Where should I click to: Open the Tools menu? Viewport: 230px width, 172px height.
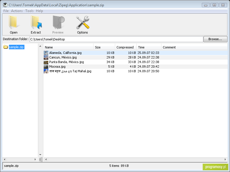tap(29, 11)
